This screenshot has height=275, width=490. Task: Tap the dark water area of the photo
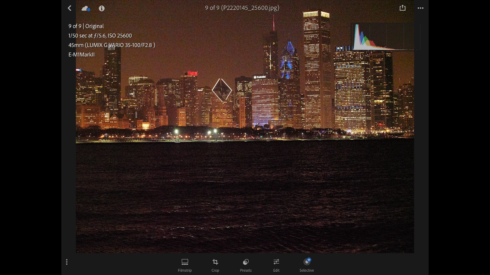[245, 198]
